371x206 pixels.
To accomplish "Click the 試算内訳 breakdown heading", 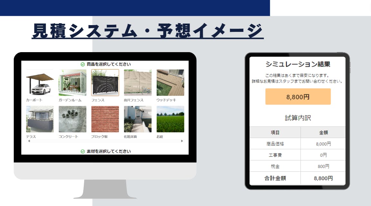I will point(298,118).
